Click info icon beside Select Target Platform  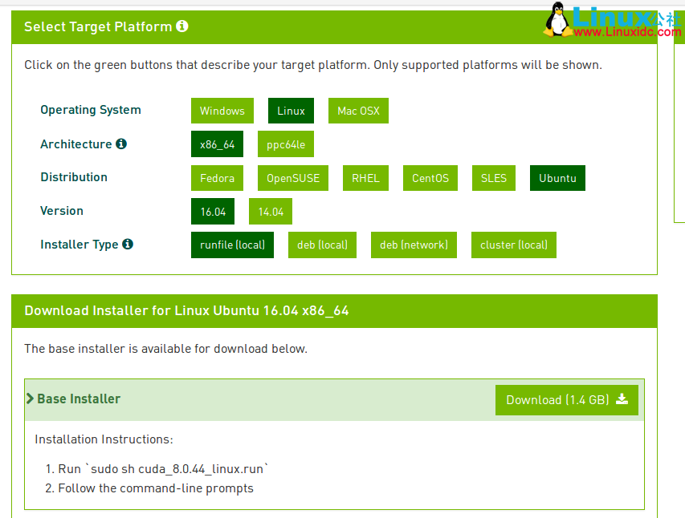point(182,26)
